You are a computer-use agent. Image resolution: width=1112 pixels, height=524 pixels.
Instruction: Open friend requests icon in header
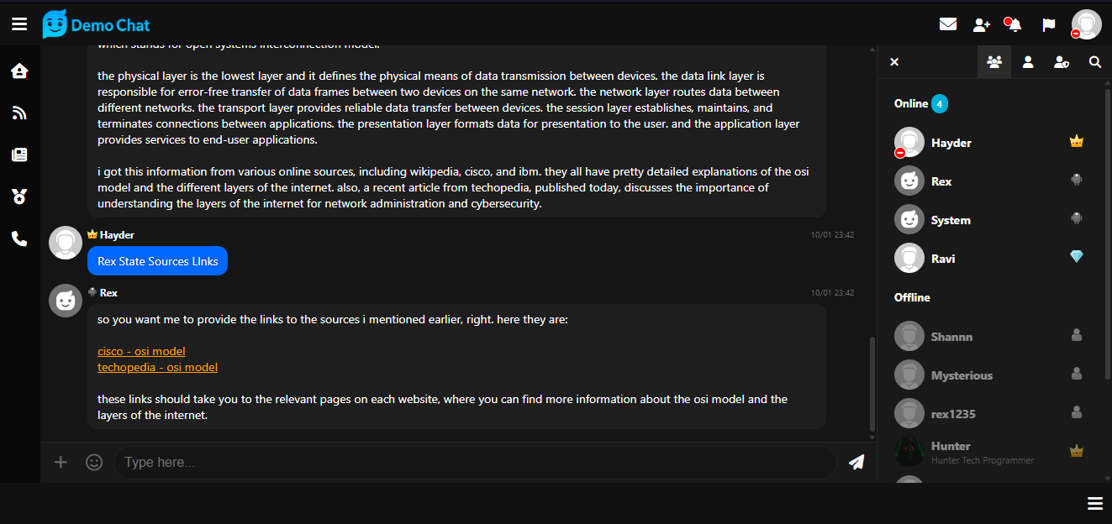point(982,25)
